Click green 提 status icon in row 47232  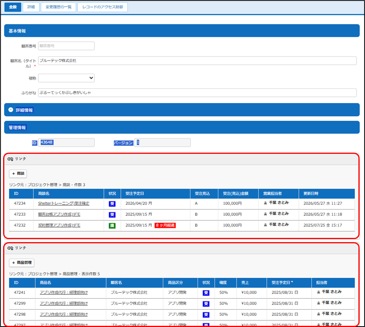pos(112,225)
